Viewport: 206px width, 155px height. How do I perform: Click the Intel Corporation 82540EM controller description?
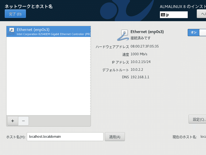tap(54, 34)
